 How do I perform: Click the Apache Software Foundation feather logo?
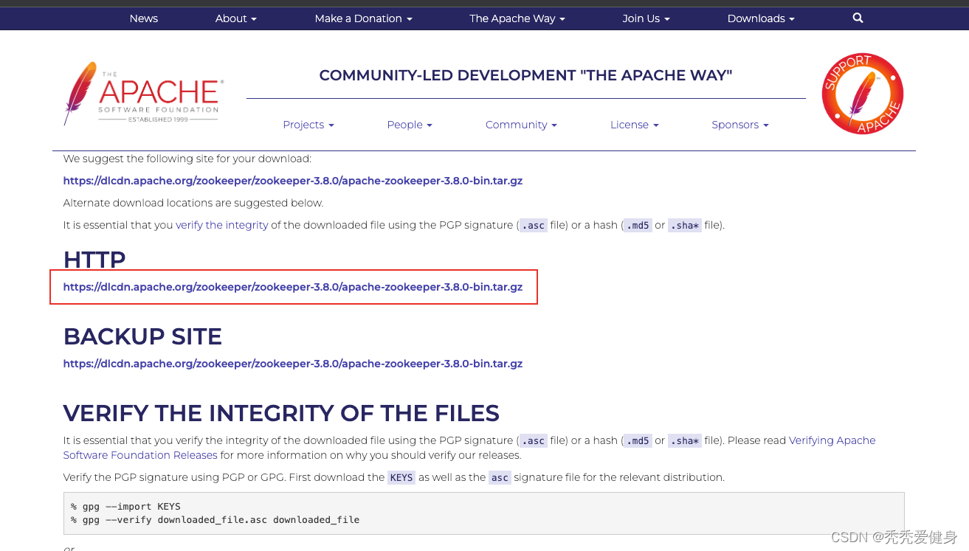pyautogui.click(x=144, y=94)
